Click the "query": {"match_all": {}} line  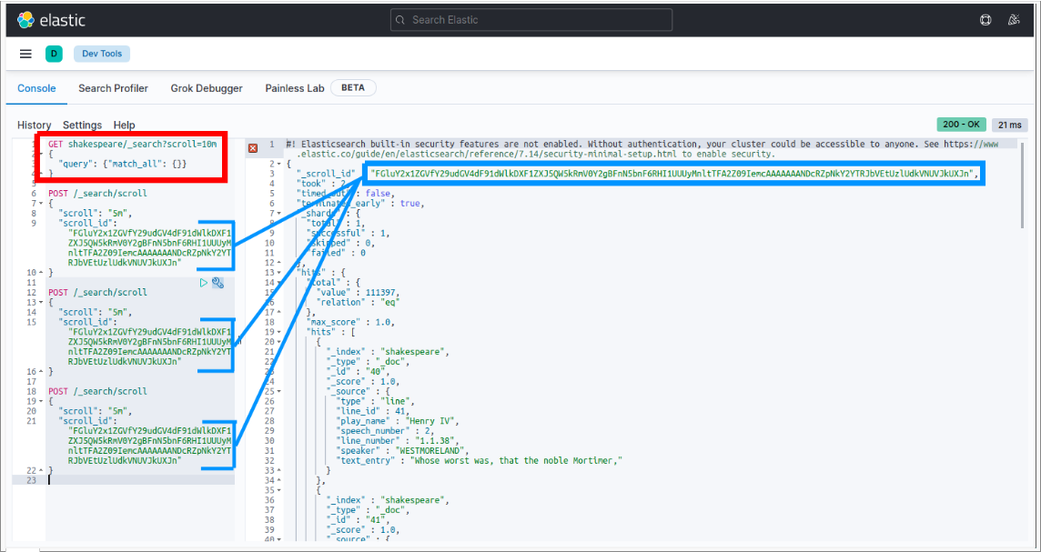123,164
